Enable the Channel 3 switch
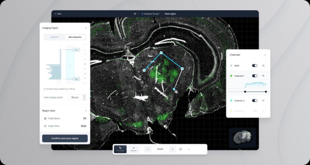The width and height of the screenshot is (310, 165). 255,111
